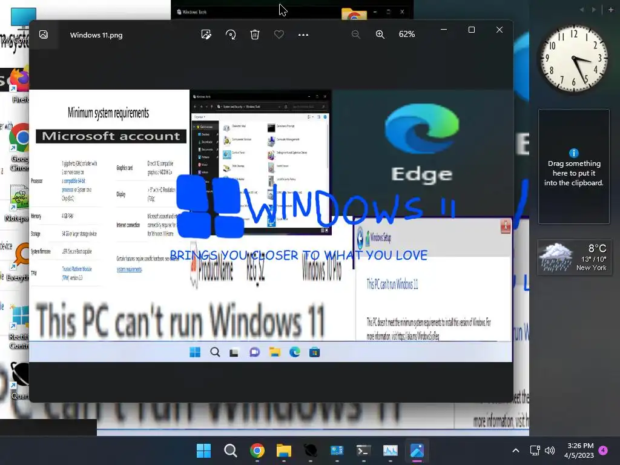The image size is (620, 465).
Task: Rotate the image with the rotate icon
Action: (231, 35)
